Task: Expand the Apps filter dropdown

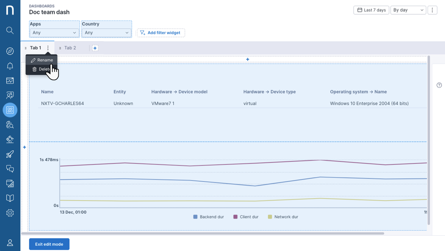Action: 54,33
